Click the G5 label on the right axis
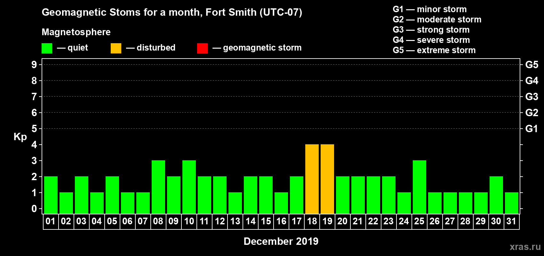The width and height of the screenshot is (544, 256). point(532,65)
